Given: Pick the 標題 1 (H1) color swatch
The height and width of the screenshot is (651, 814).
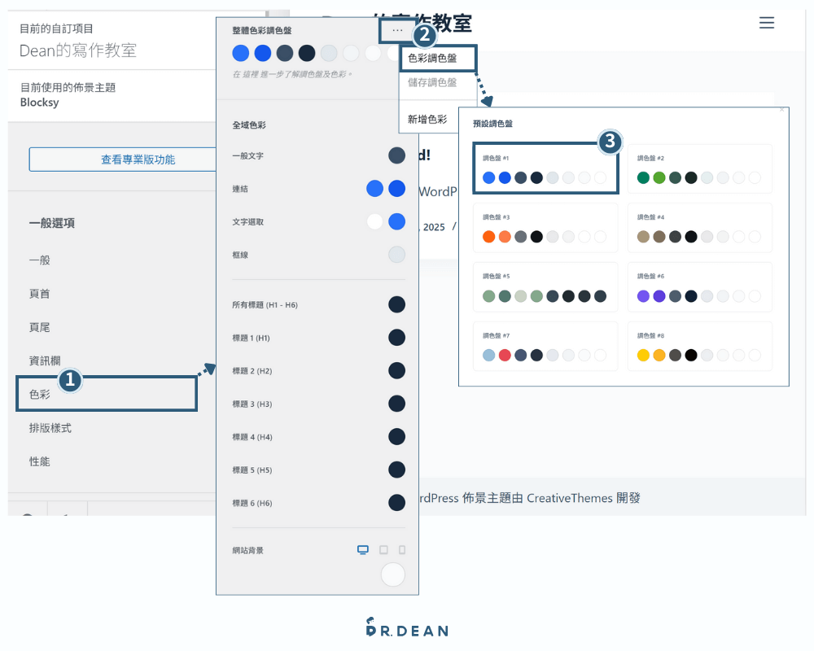Looking at the screenshot, I should 396,338.
